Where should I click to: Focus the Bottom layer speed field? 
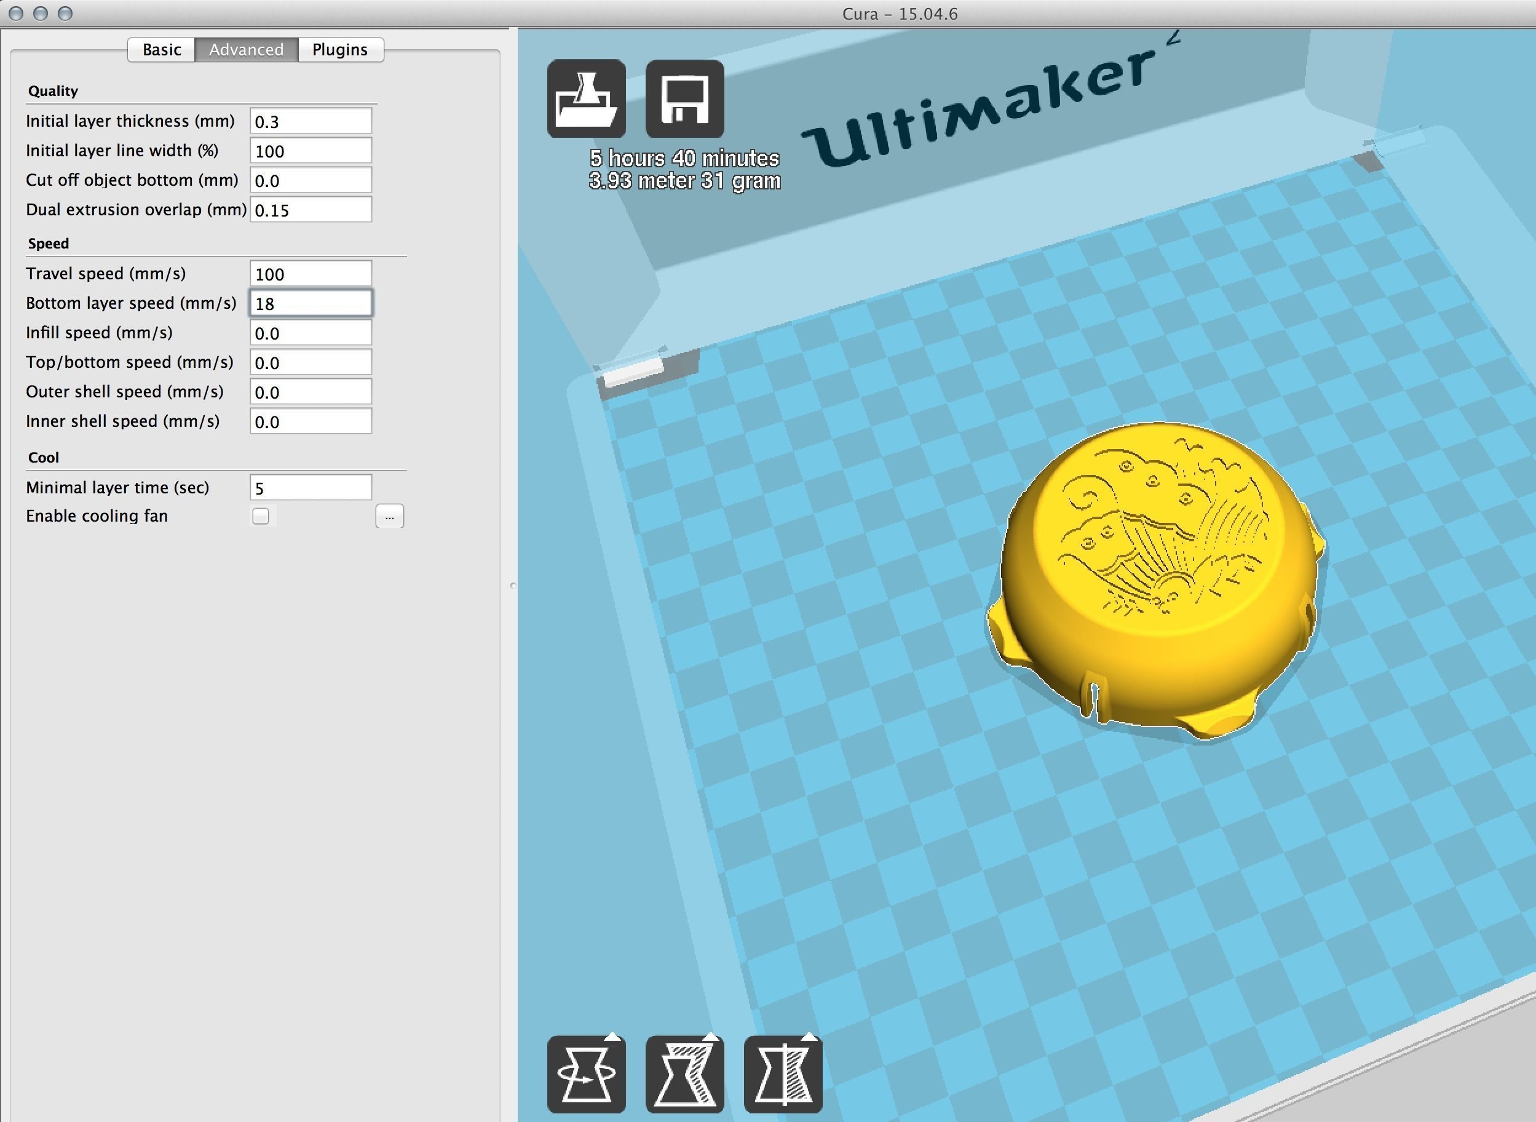coord(310,304)
